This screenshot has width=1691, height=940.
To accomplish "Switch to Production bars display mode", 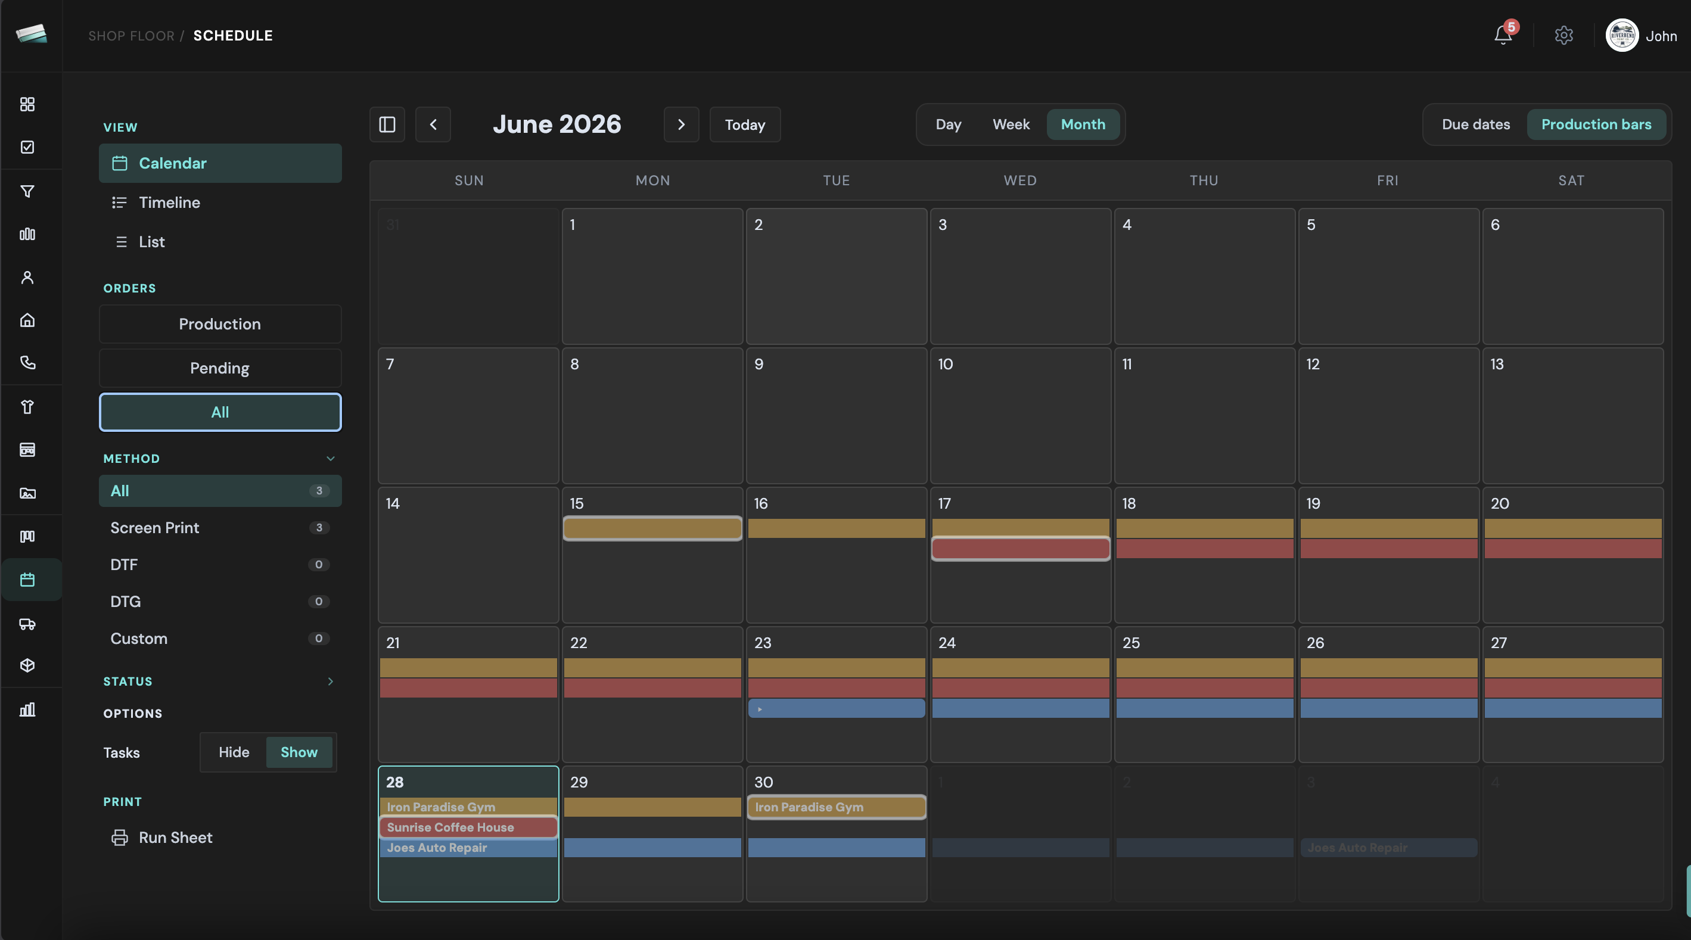I will pos(1596,124).
